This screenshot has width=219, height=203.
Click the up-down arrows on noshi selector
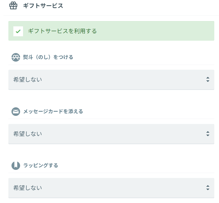point(208,80)
